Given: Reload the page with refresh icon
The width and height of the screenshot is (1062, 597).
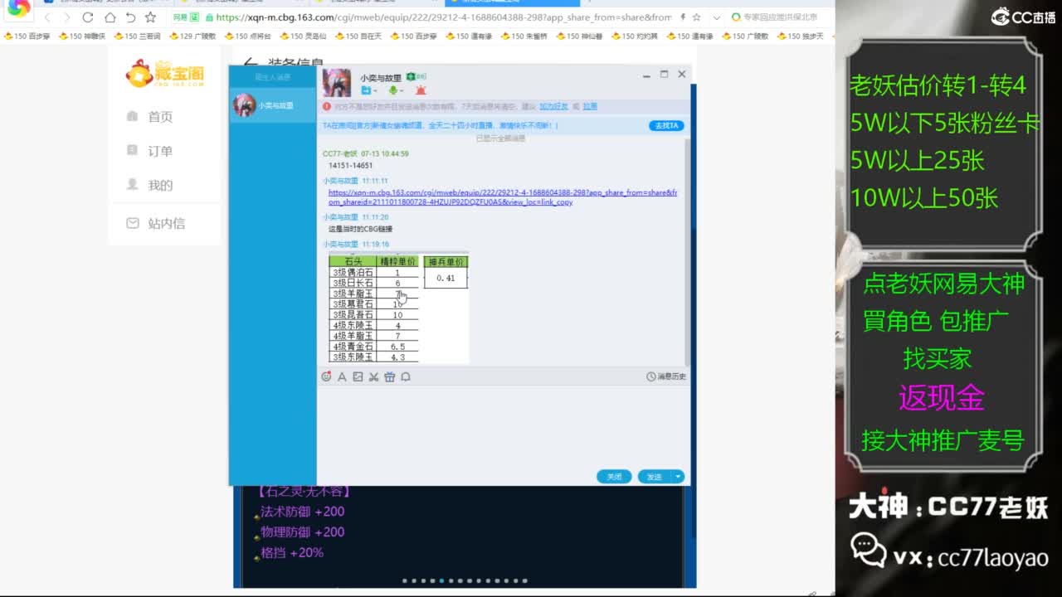Looking at the screenshot, I should pos(88,17).
